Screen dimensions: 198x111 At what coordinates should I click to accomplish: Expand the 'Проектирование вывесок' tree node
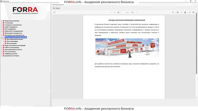(x=2, y=50)
